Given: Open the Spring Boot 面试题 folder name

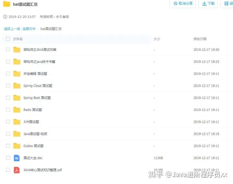Looking at the screenshot, I should (37, 98).
